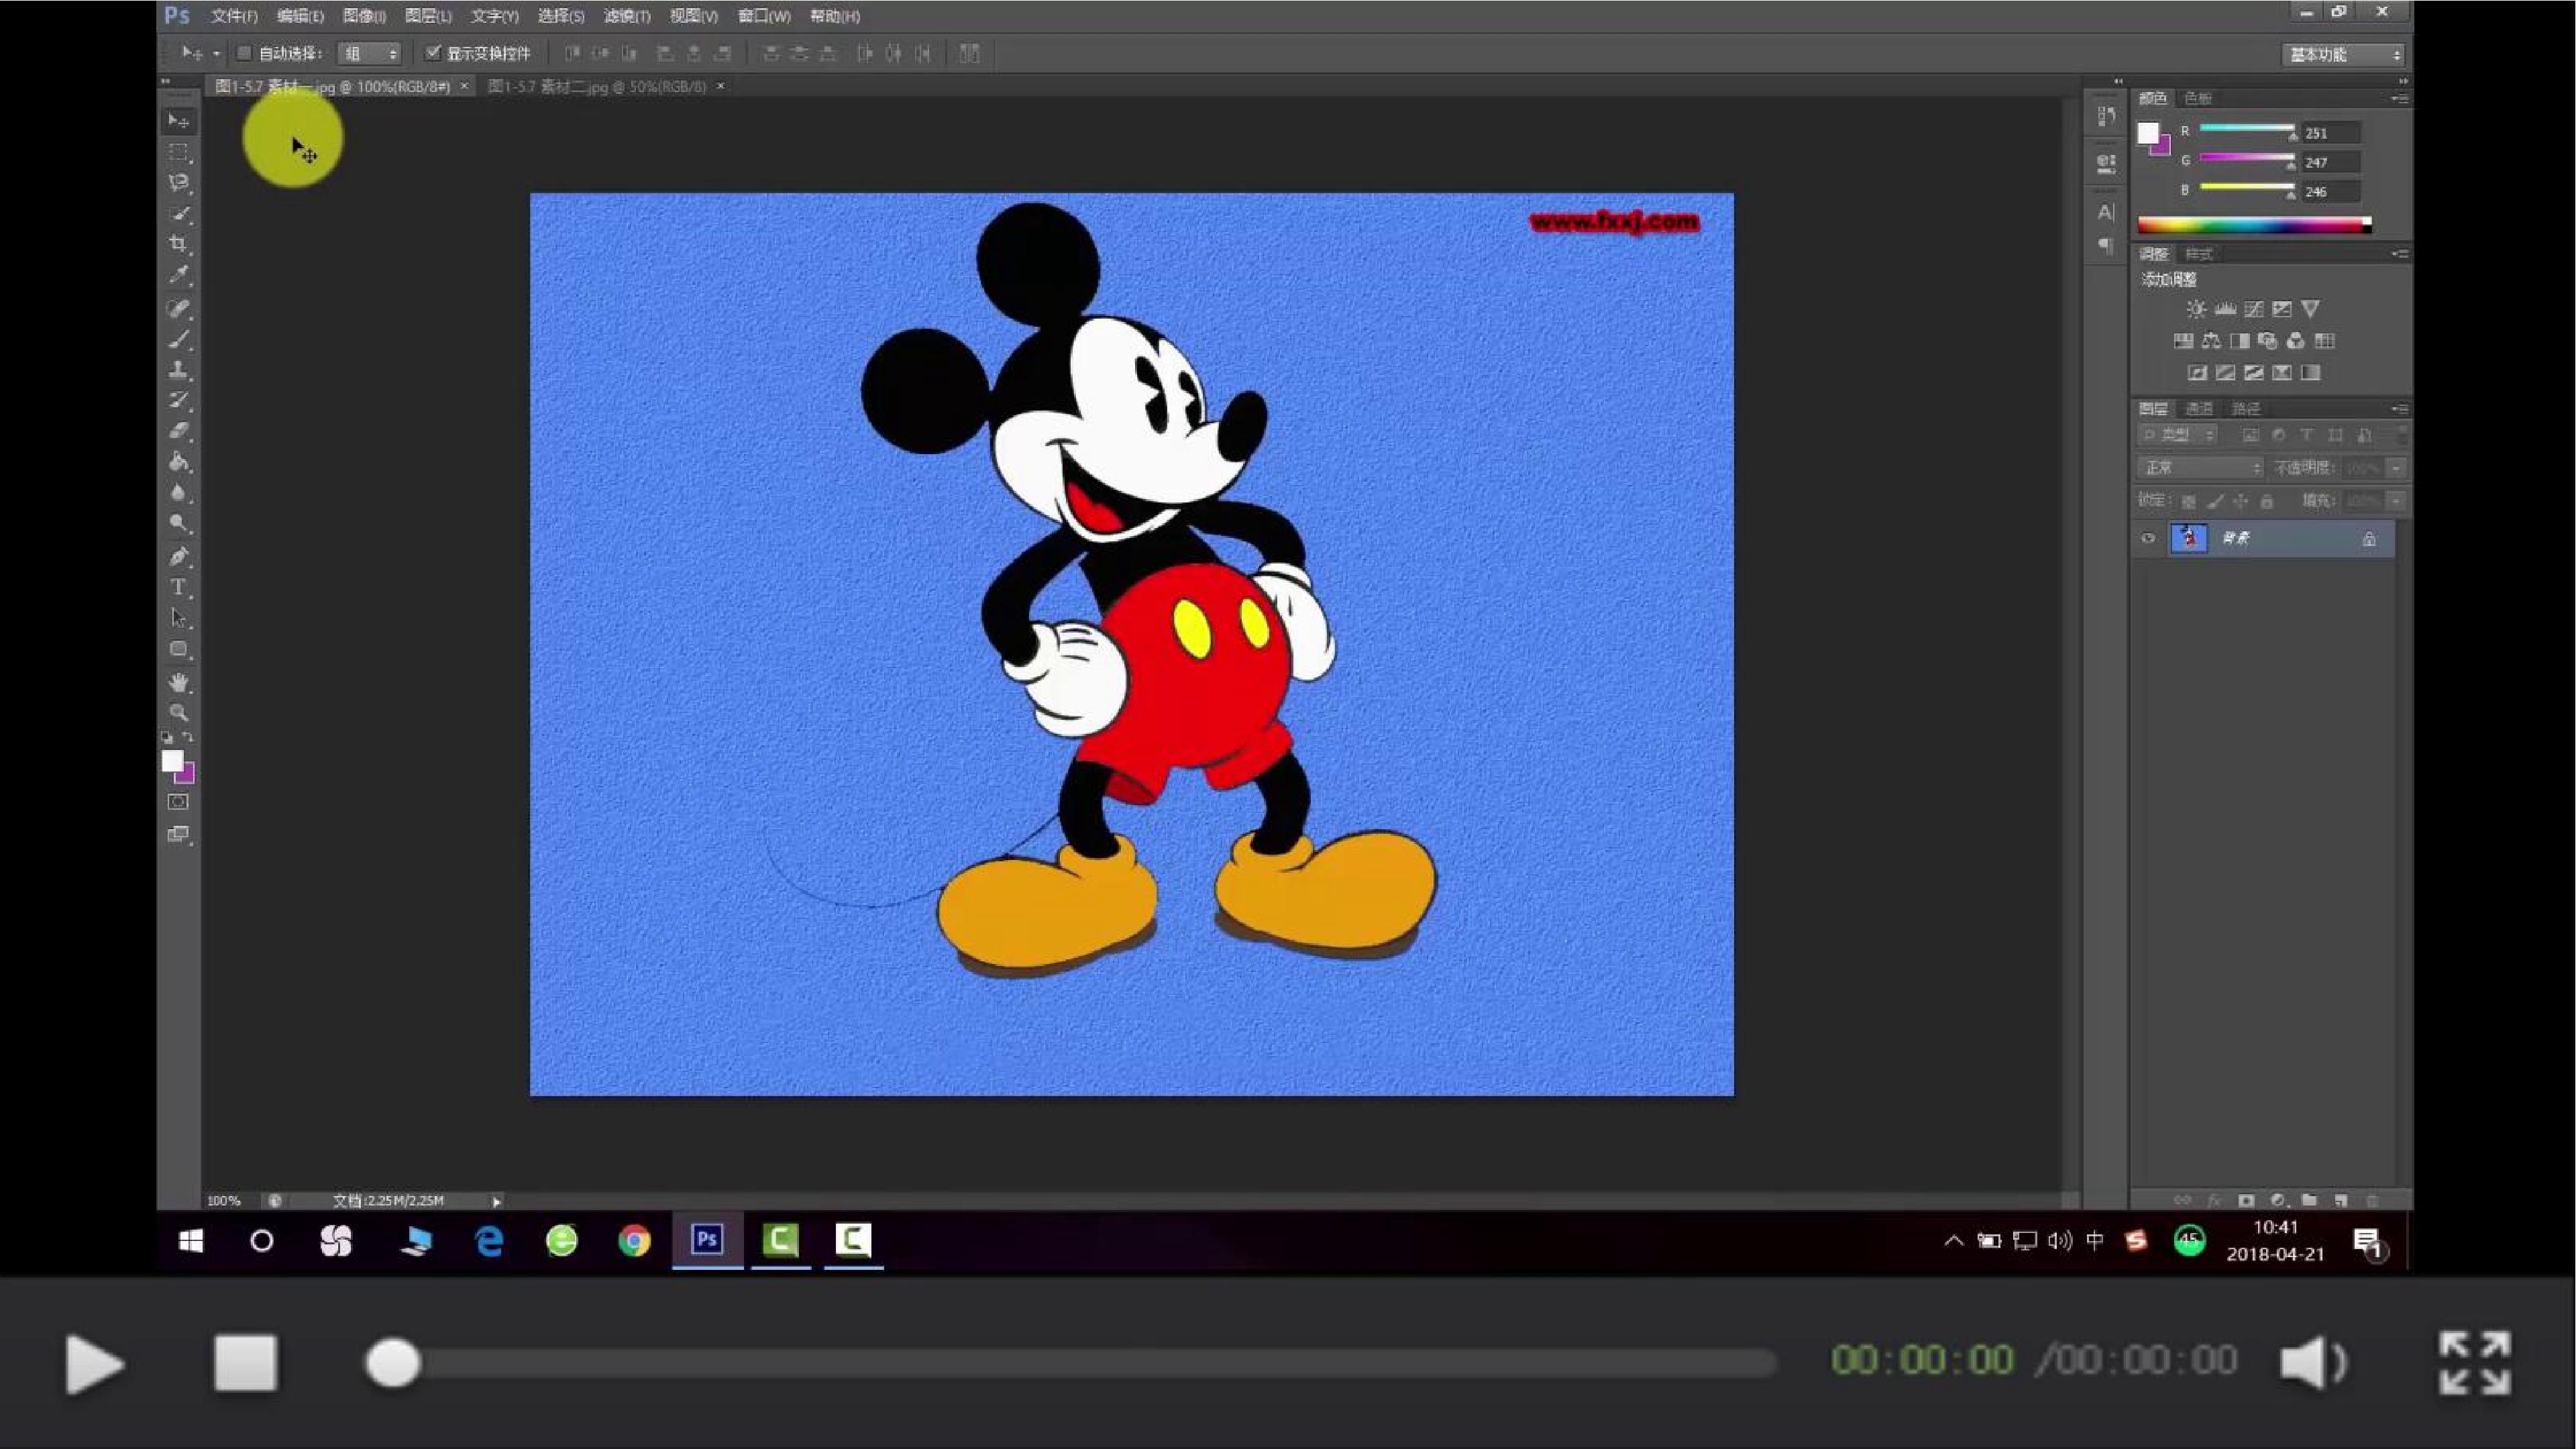Add a Color Balance adjustment
The height and width of the screenshot is (1449, 2576).
coord(2211,342)
